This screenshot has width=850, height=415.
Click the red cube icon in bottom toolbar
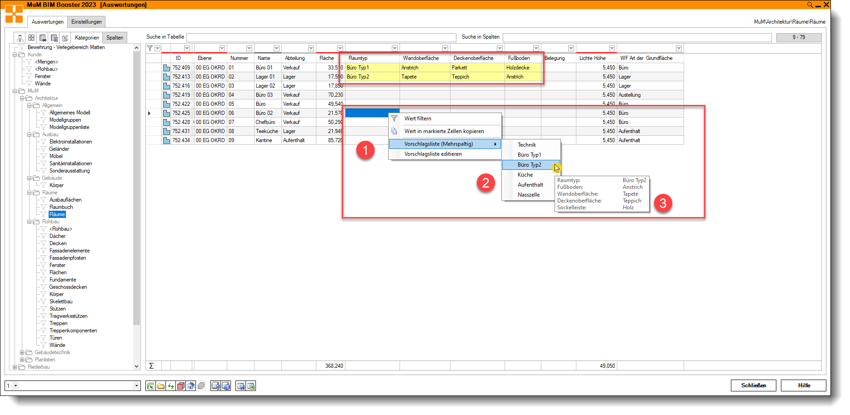(x=181, y=386)
